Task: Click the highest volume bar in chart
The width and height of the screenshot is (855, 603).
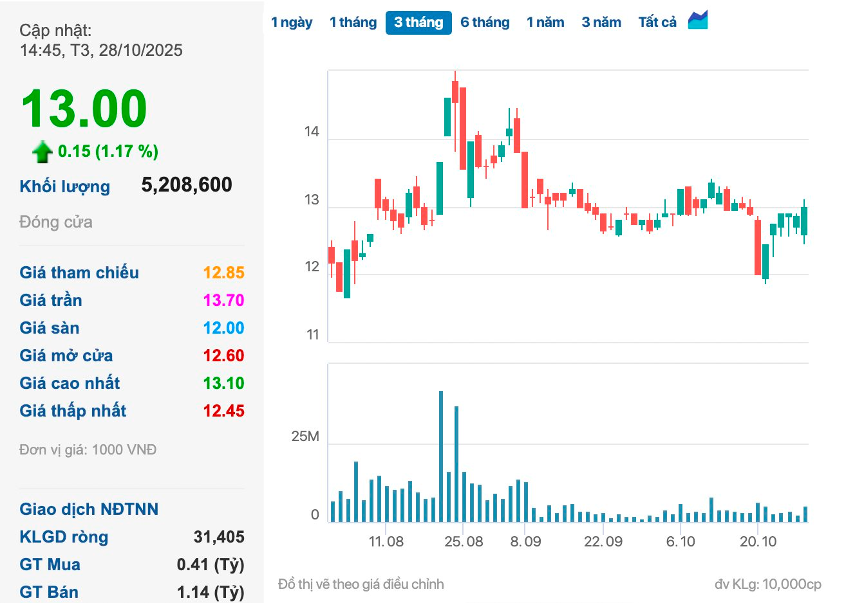Action: coord(441,456)
